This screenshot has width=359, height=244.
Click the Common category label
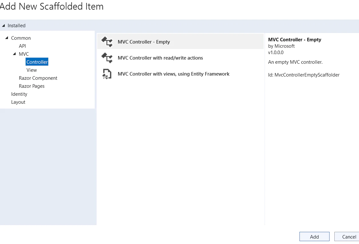click(x=21, y=38)
